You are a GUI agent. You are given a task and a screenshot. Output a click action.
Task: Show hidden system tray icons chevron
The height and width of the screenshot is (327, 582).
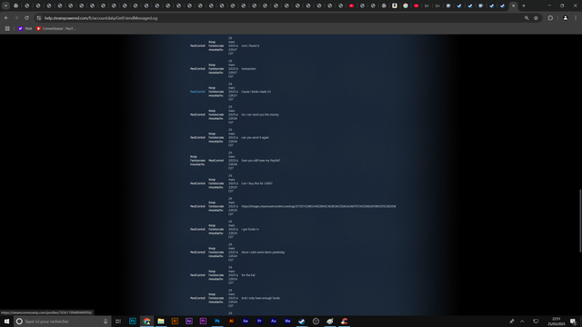tap(522, 322)
